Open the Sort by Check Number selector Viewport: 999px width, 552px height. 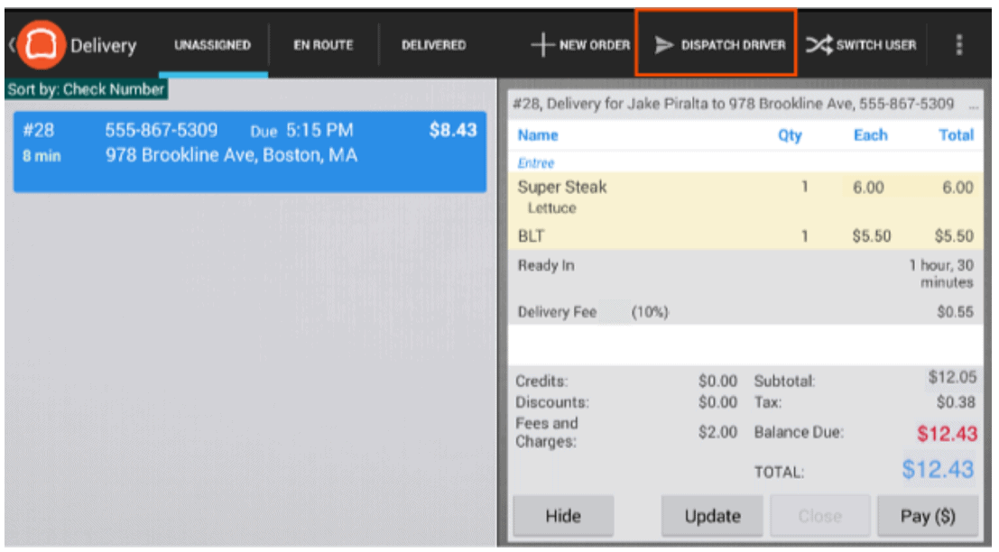(x=86, y=90)
